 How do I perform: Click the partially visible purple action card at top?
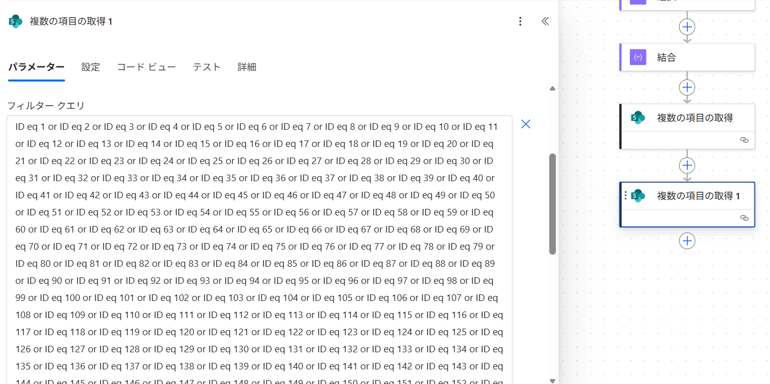click(x=687, y=5)
